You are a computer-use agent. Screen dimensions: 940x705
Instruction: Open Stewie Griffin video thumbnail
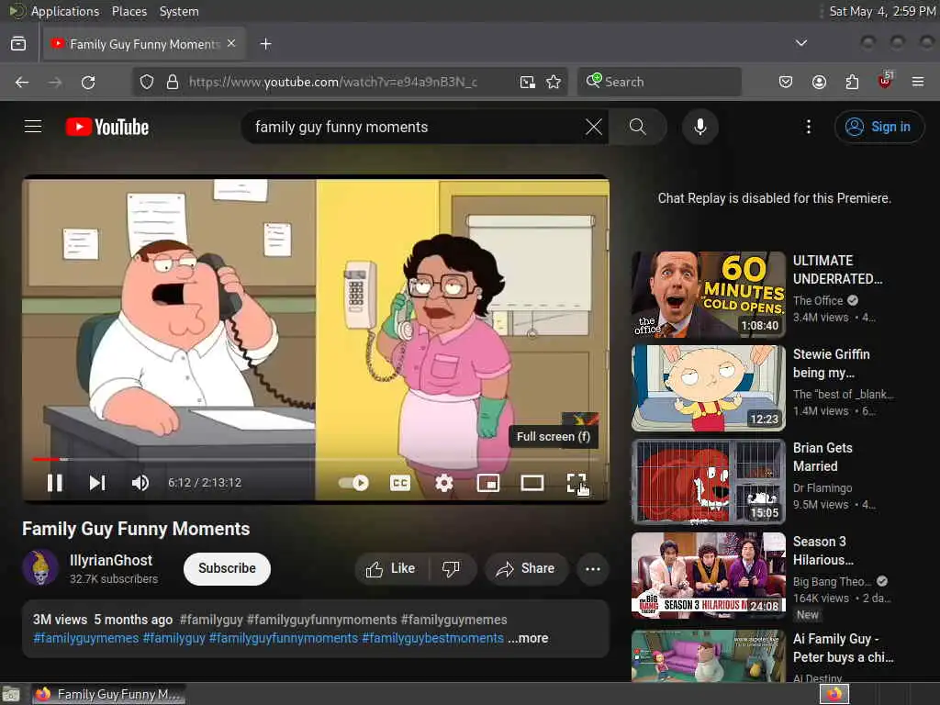(708, 388)
